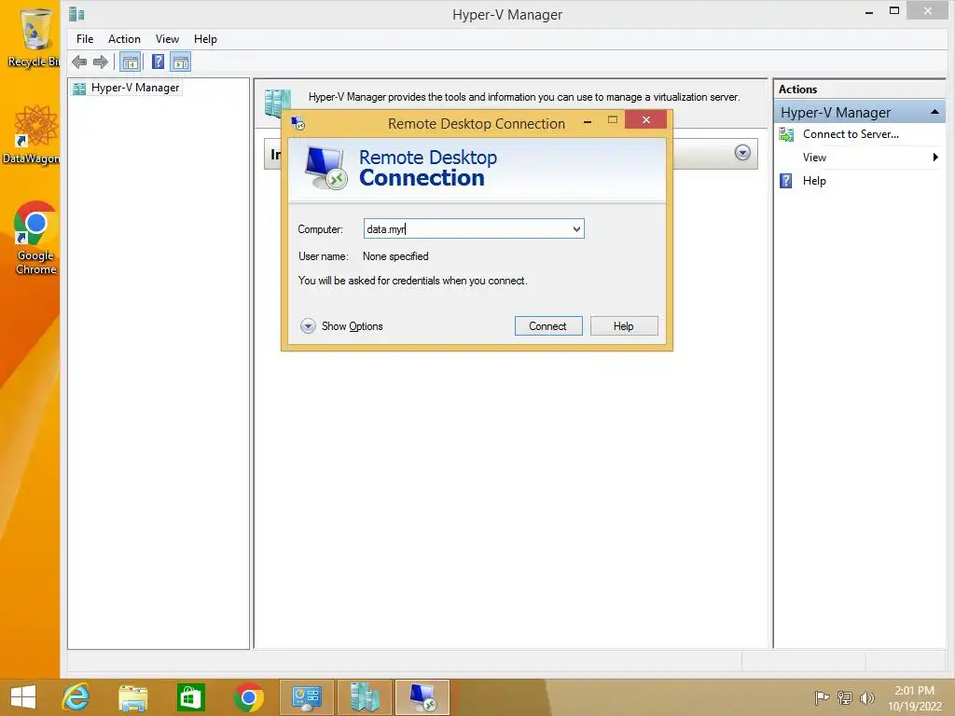
Task: Click the taskbar clock showing 2:01 PM
Action: 914,698
